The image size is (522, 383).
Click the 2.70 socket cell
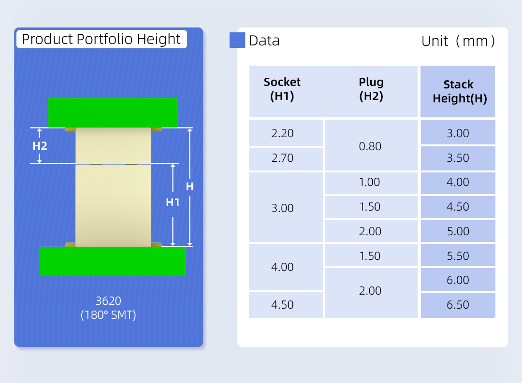click(x=283, y=158)
